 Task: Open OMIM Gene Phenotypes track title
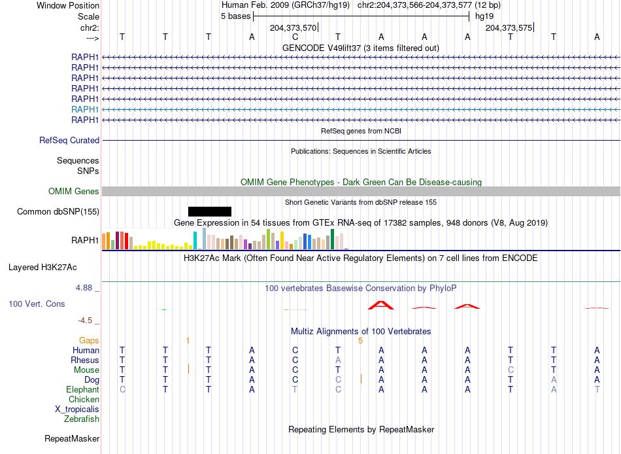[x=361, y=182]
